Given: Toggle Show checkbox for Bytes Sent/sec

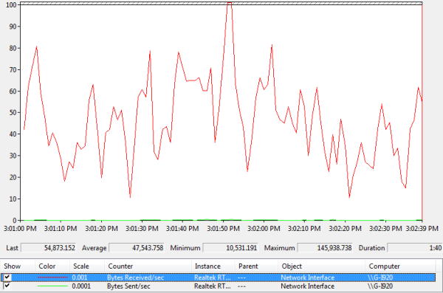Looking at the screenshot, I should (x=7, y=286).
